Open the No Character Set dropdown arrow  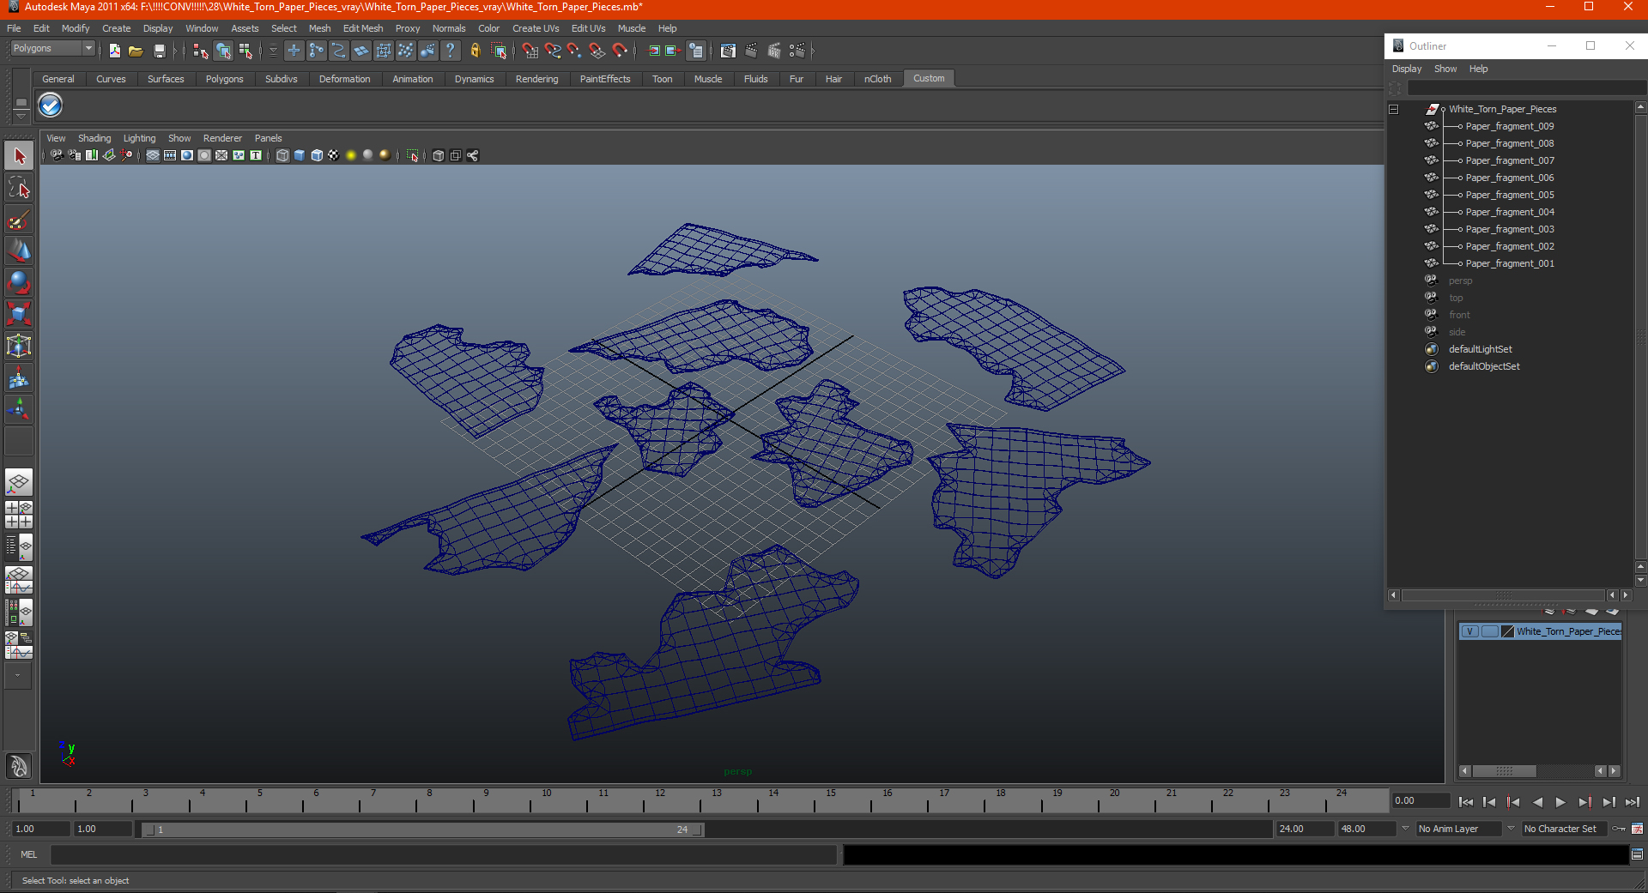[1511, 829]
